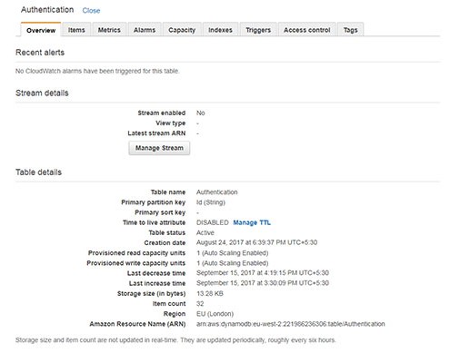Switch to Access control tab
This screenshot has width=450, height=363.
click(x=306, y=30)
